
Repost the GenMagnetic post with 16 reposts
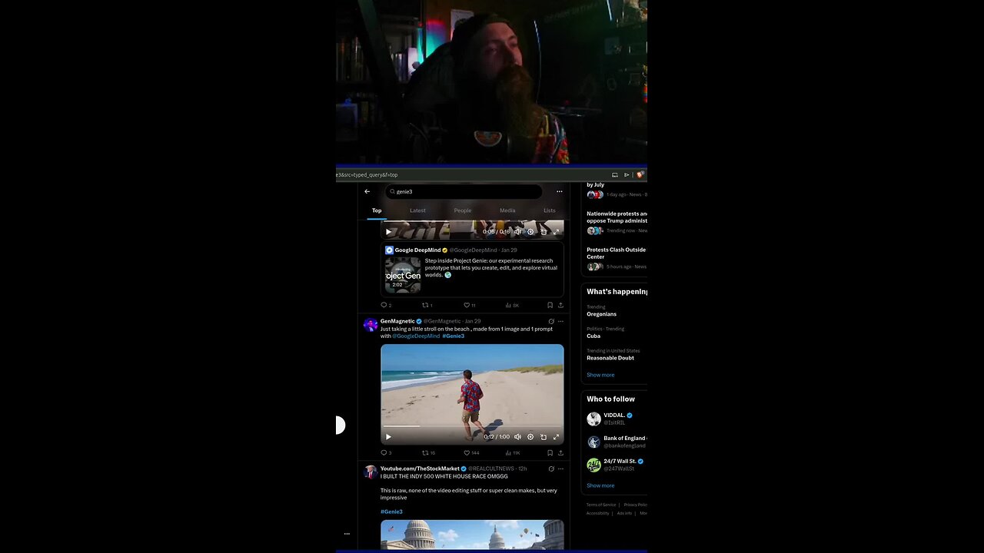(428, 453)
